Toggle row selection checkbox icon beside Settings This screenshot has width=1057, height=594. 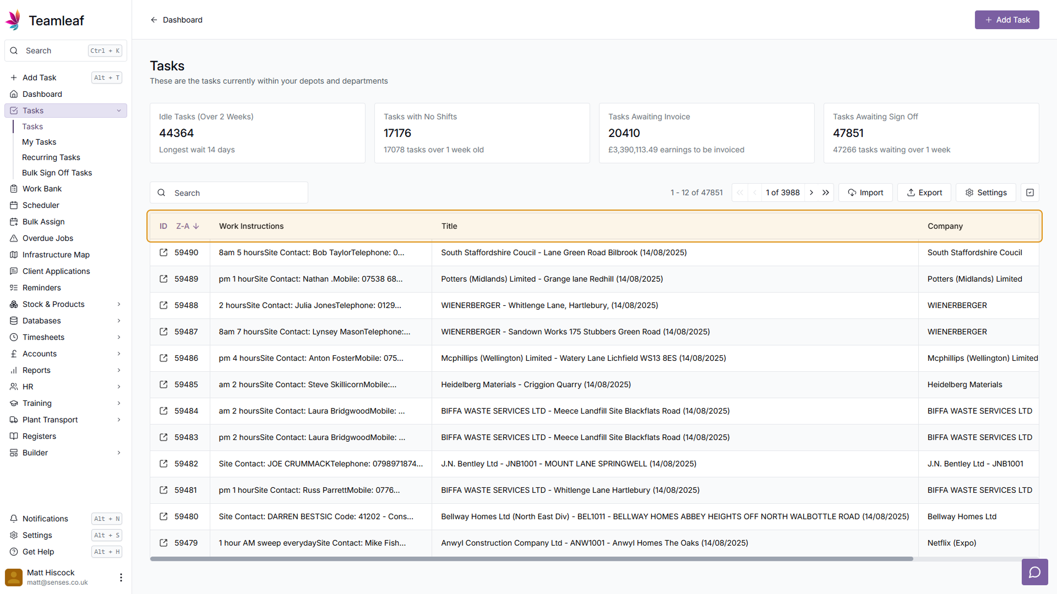(x=1030, y=193)
